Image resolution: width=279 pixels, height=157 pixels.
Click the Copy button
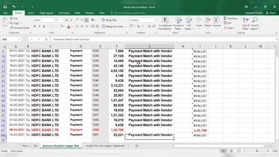pyautogui.click(x=14, y=23)
